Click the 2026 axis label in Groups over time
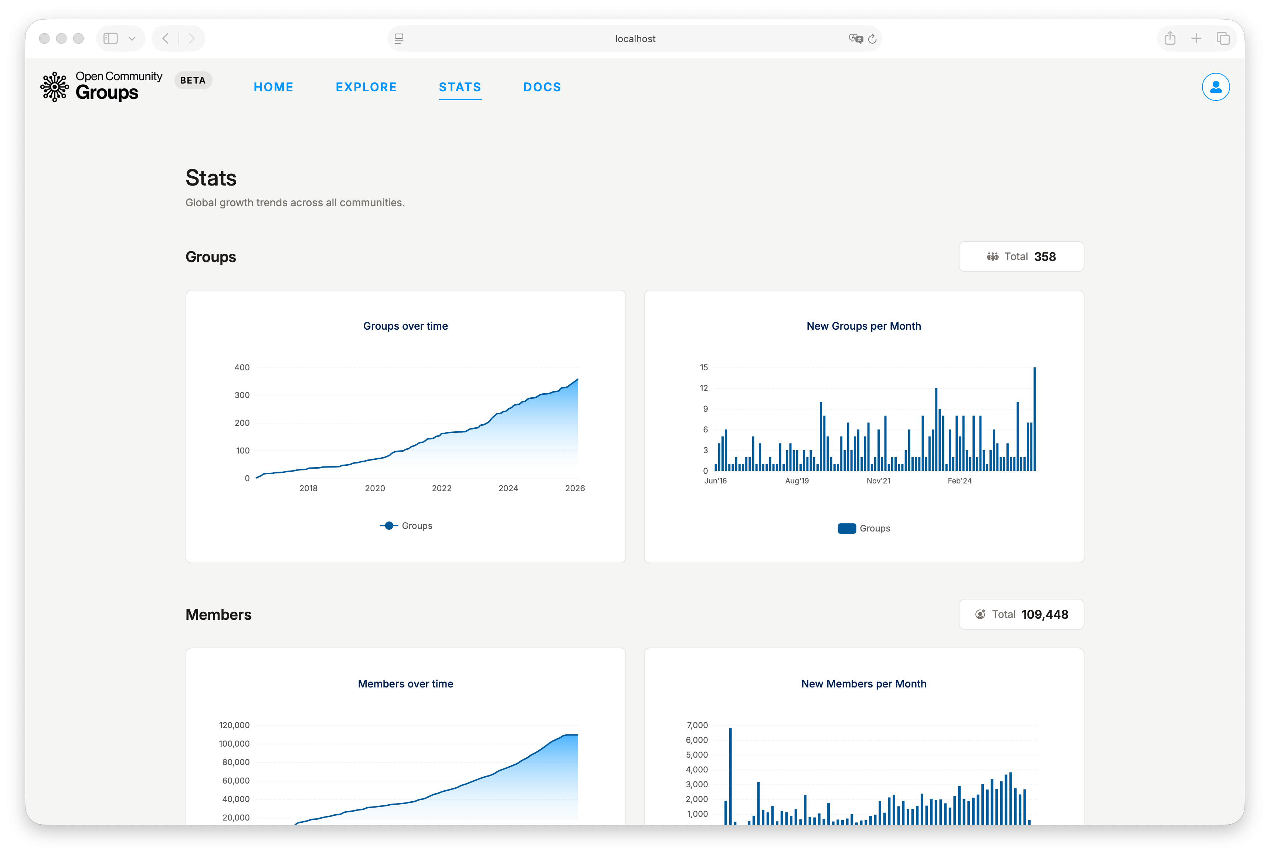This screenshot has width=1270, height=856. click(x=575, y=488)
